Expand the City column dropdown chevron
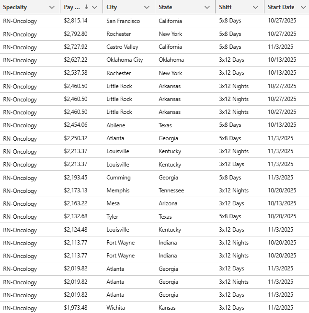 coord(147,7)
